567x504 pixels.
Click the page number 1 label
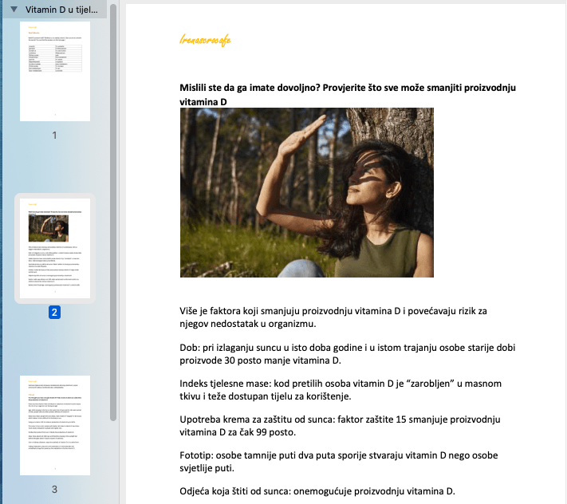point(54,135)
